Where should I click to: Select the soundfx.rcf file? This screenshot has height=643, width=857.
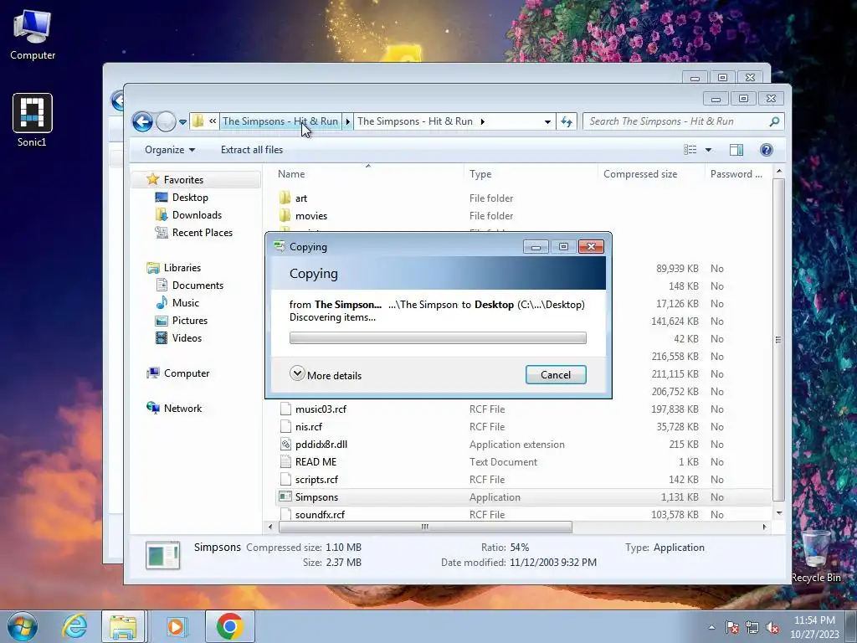[x=320, y=515]
